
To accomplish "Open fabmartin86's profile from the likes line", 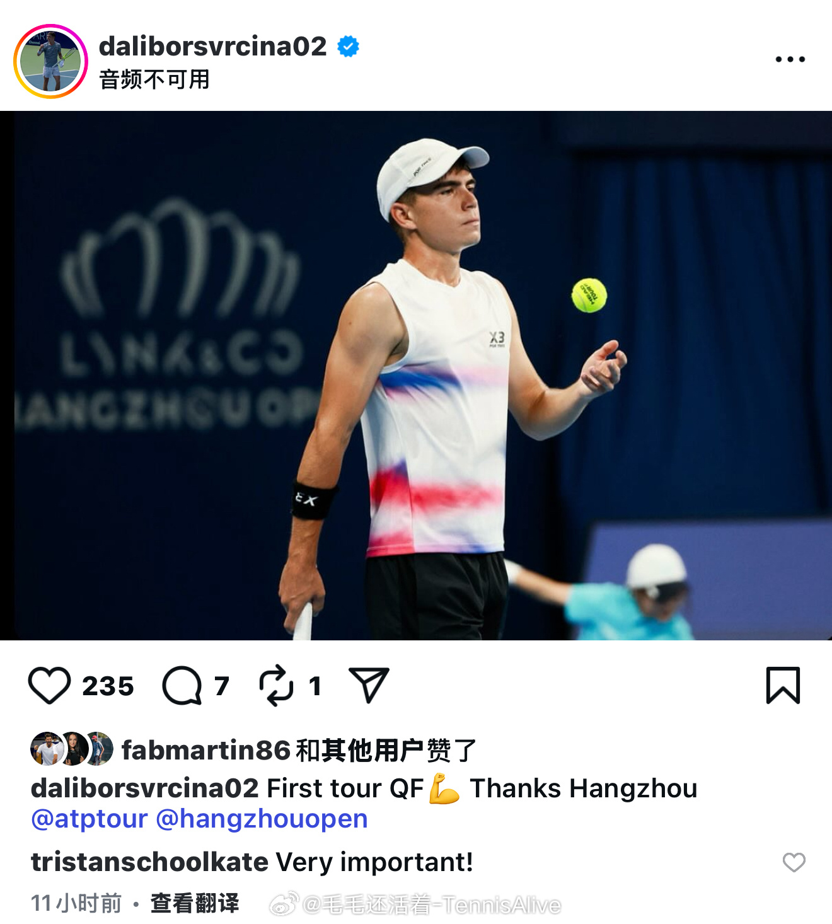I will (x=205, y=750).
